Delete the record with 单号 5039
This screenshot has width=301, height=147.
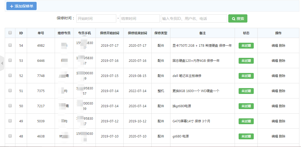coord(282,121)
